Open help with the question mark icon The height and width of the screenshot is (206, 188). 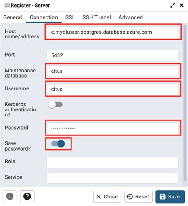click(27, 196)
